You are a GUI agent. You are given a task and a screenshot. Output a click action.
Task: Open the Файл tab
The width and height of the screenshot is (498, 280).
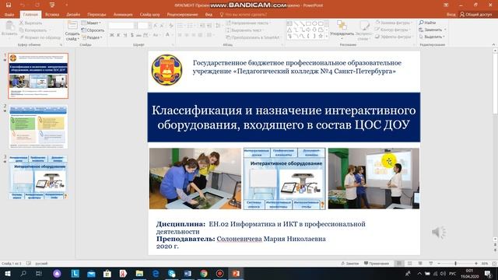tap(9, 15)
